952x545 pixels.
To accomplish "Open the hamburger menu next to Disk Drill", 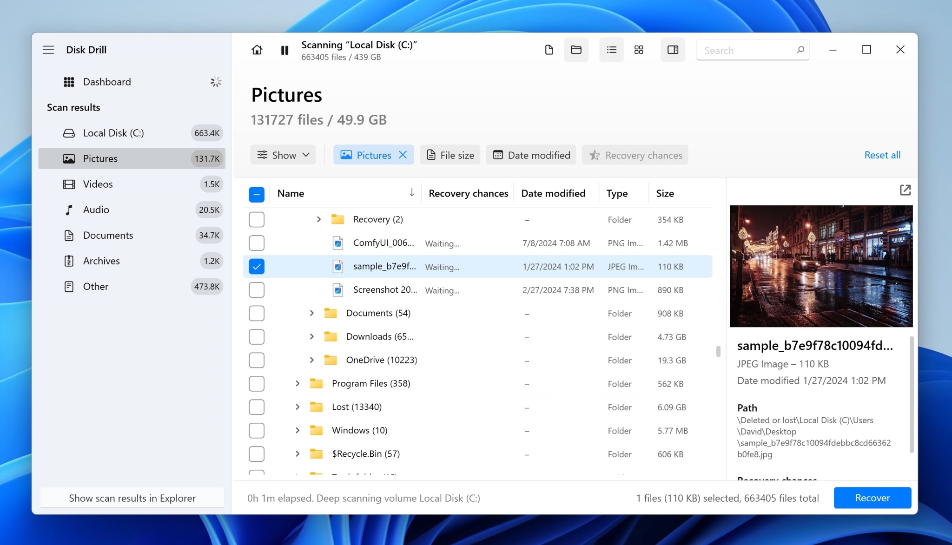I will pyautogui.click(x=48, y=50).
